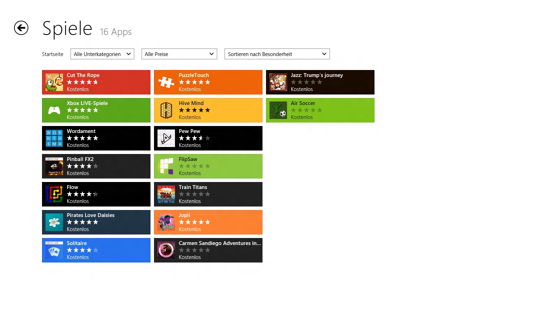The image size is (560, 315).
Task: Click Kostenlos under Wordament
Action: [x=78, y=145]
